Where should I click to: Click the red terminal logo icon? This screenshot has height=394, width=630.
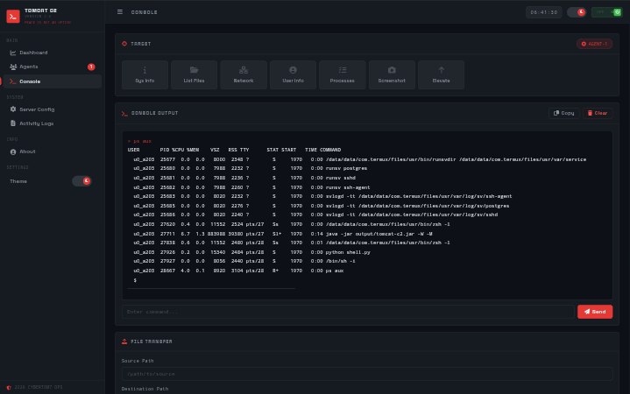[13, 17]
